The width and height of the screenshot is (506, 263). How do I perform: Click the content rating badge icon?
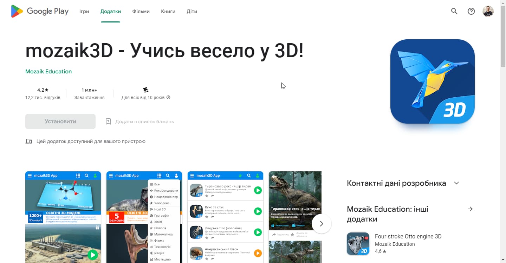tap(146, 90)
